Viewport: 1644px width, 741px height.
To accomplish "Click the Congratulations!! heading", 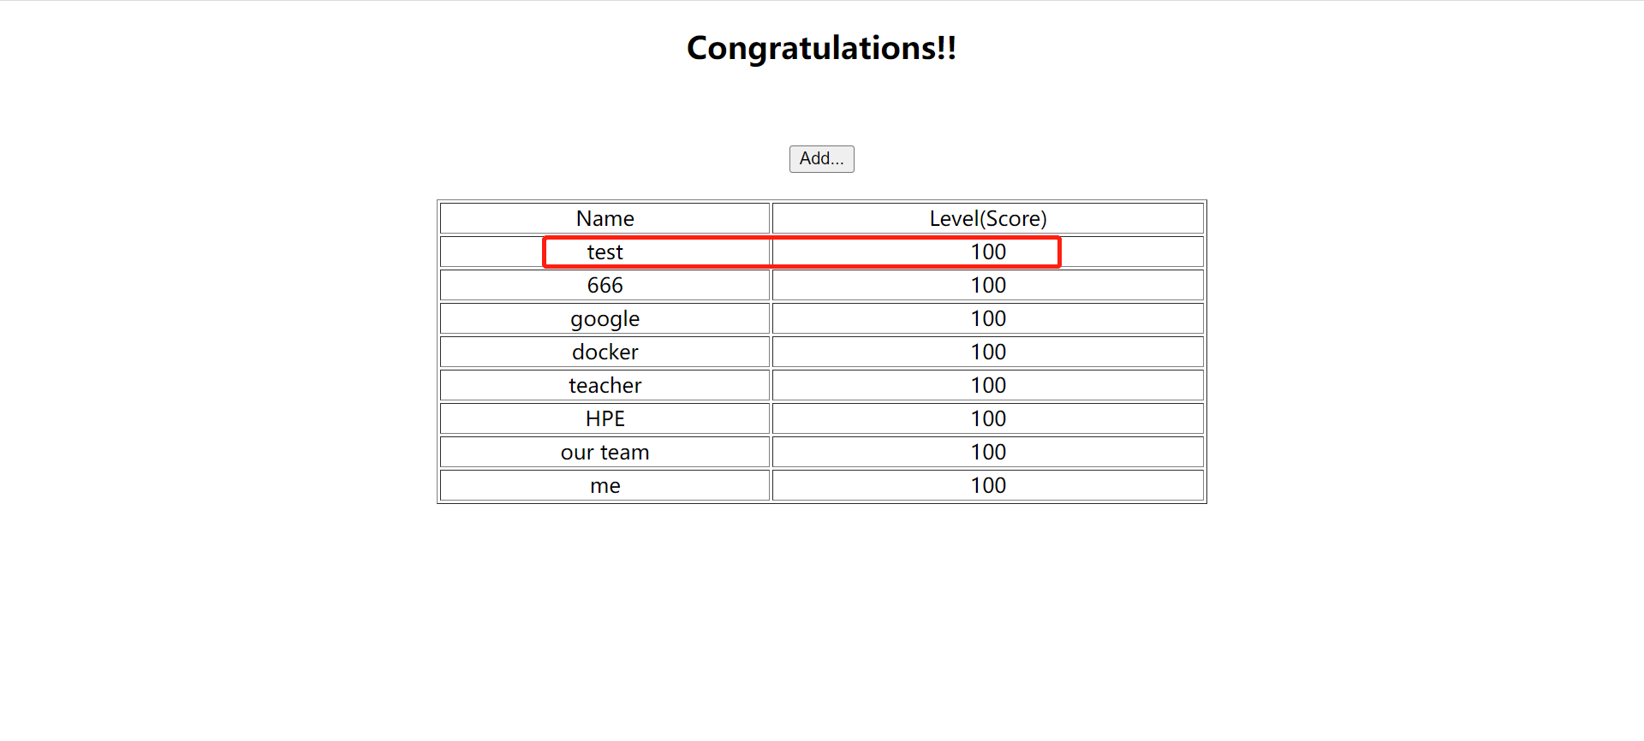I will [x=821, y=48].
